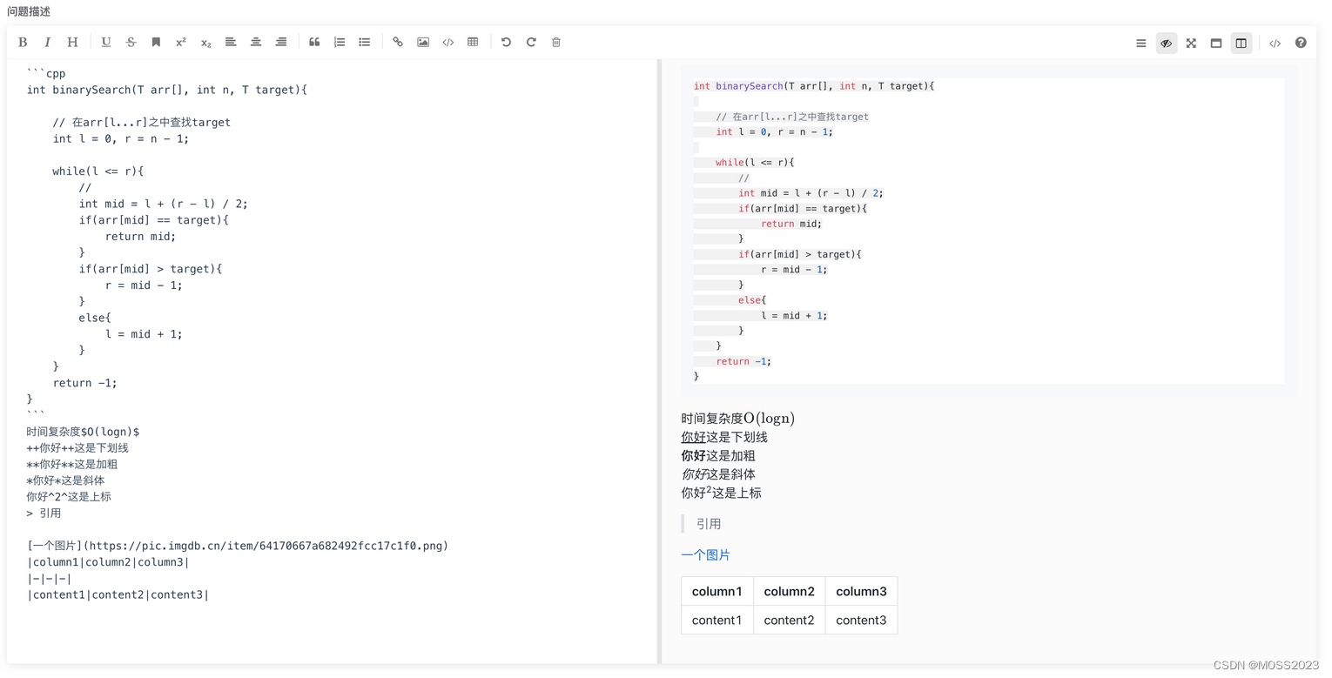This screenshot has width=1332, height=678.
Task: Open the insert image options
Action: [423, 42]
